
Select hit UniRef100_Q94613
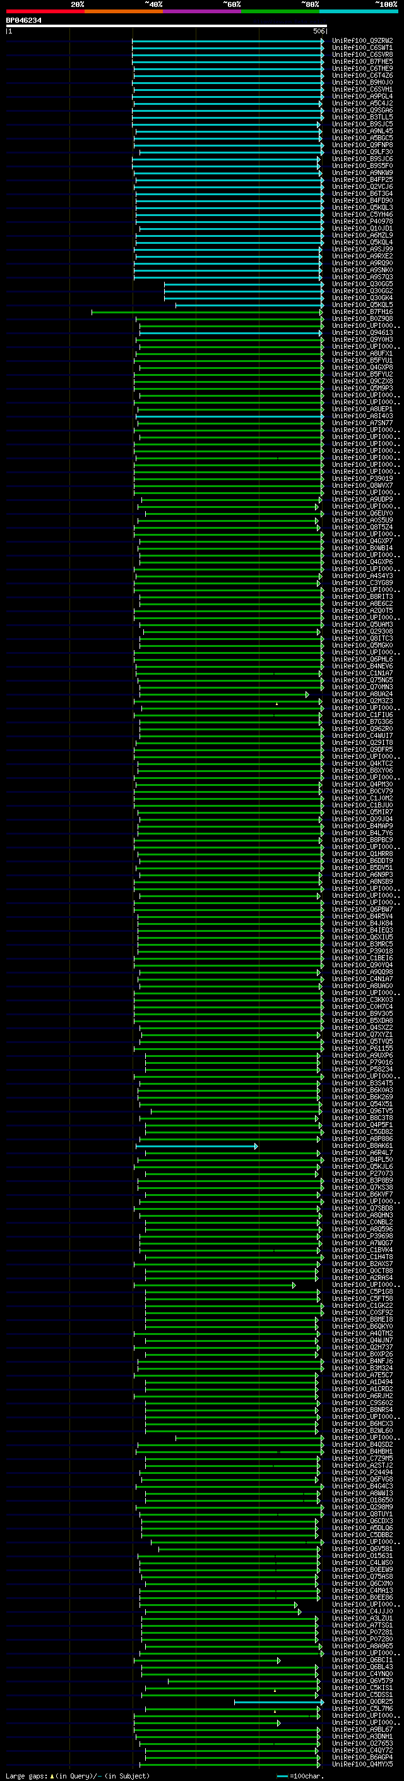[362, 332]
